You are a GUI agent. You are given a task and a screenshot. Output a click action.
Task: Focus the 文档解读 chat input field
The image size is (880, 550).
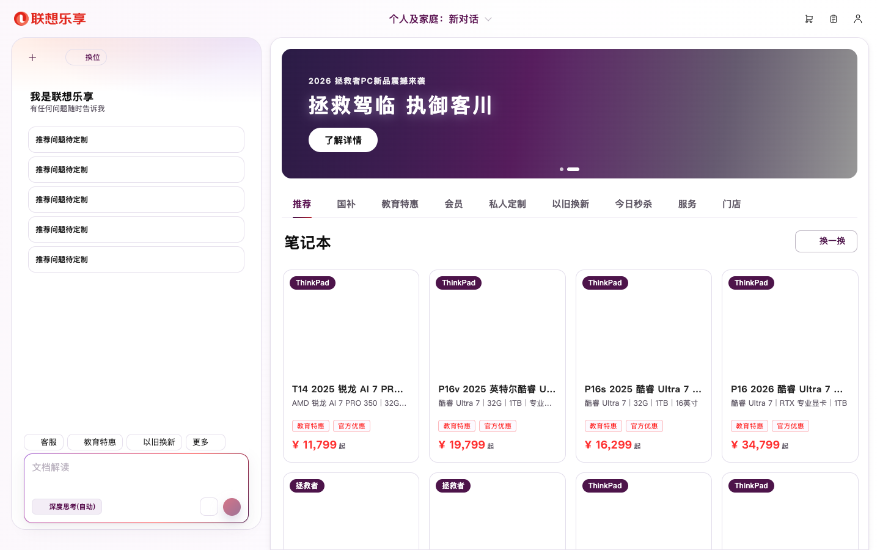tap(136, 475)
